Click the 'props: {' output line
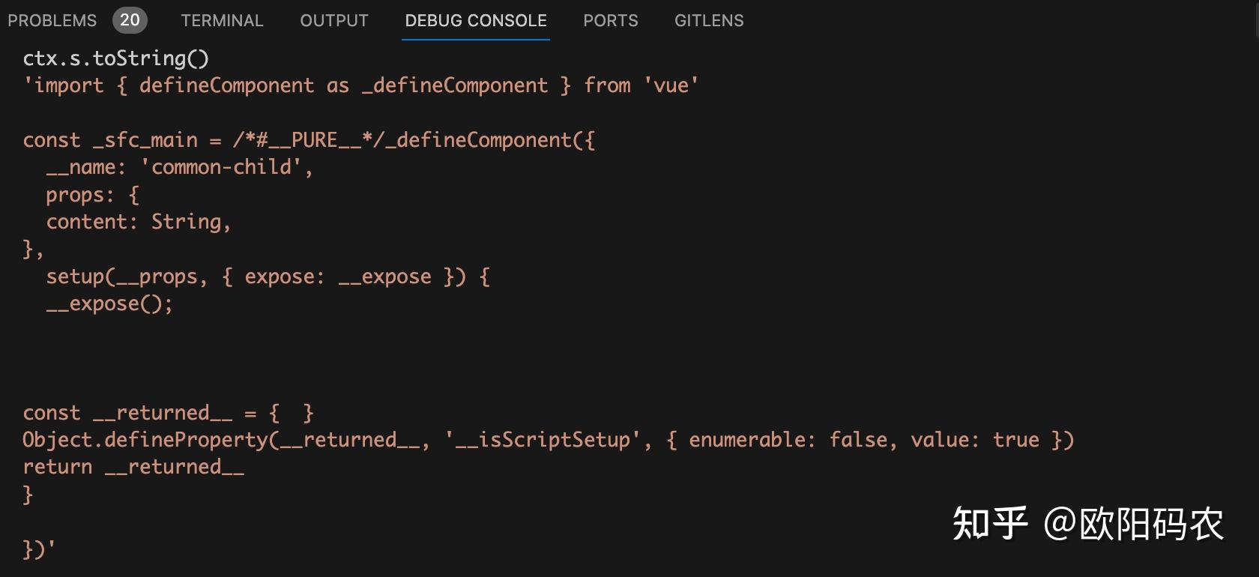 (92, 195)
